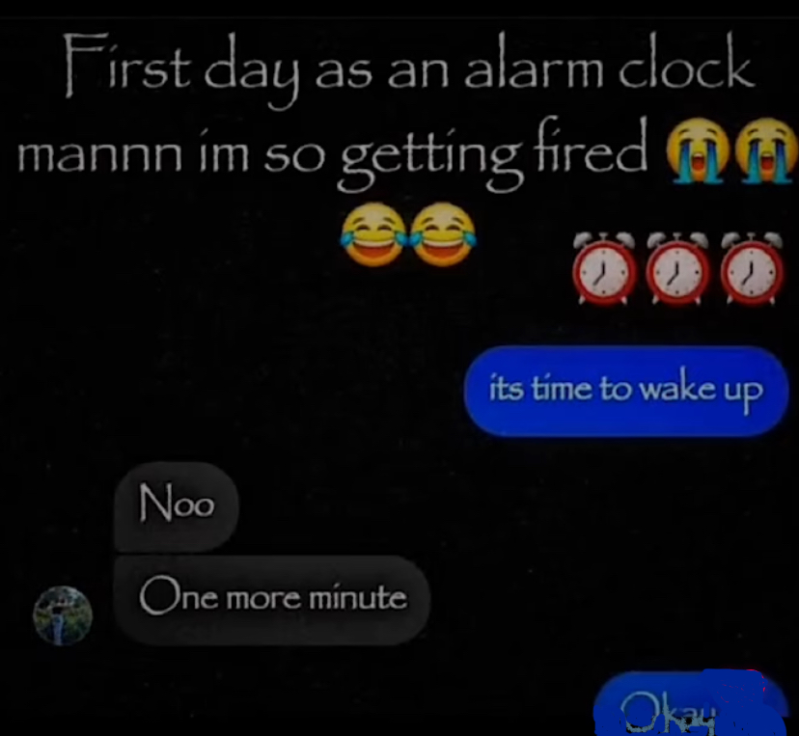Image resolution: width=799 pixels, height=736 pixels.
Task: Open the sender's round profile picture
Action: 63,615
